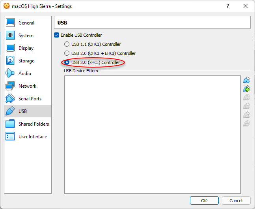Open the General settings icon
The image size is (255, 209).
pyautogui.click(x=10, y=23)
